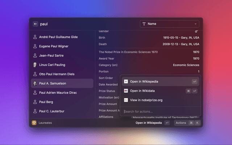Choose Open in Wikipedia action

click(144, 82)
